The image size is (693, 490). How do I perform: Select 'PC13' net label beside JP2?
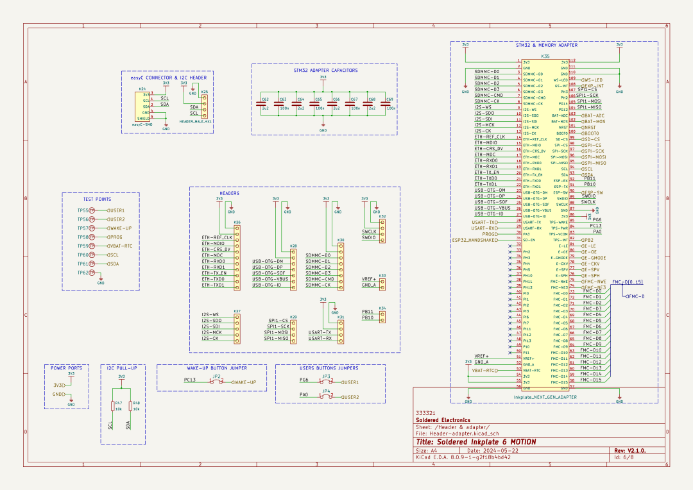[189, 380]
